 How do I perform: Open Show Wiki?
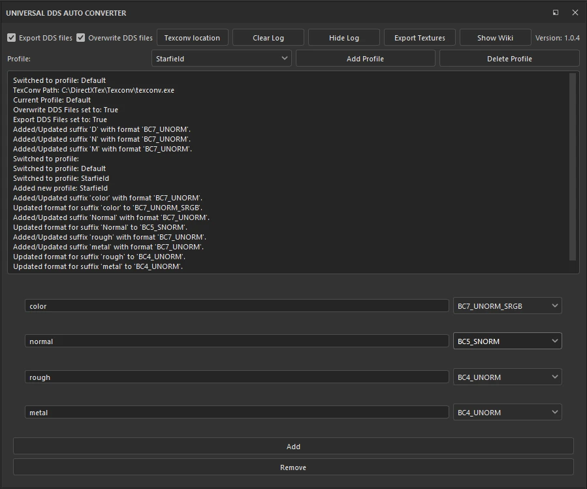tap(495, 38)
